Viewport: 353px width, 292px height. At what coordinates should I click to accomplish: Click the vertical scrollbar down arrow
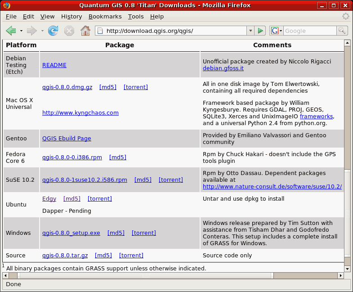point(347,269)
